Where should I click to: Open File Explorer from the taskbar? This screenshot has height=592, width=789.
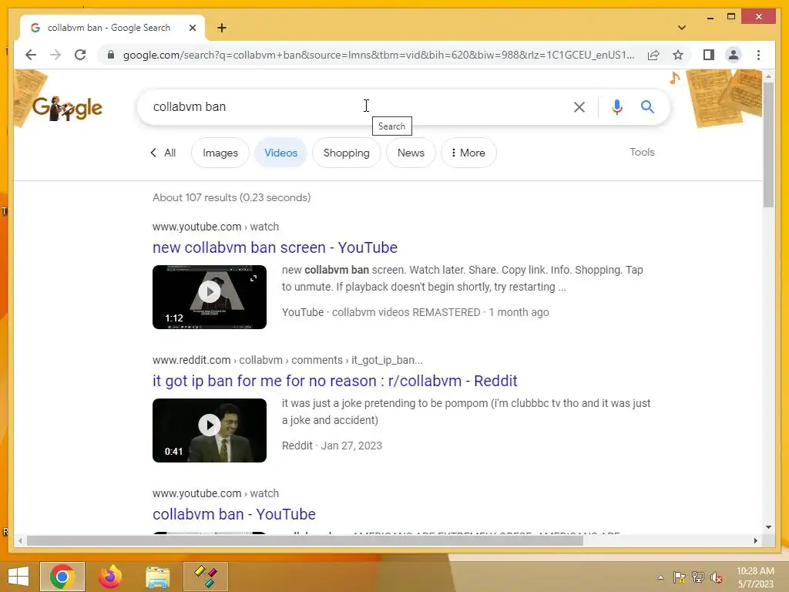point(157,577)
